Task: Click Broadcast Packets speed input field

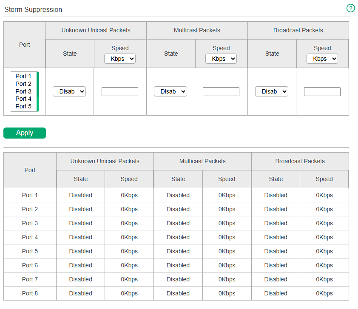Action: [322, 91]
